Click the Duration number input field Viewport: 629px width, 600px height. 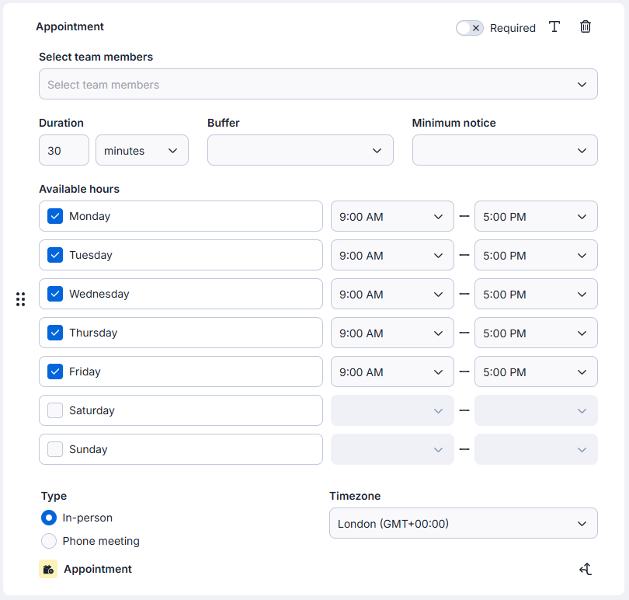coord(64,151)
